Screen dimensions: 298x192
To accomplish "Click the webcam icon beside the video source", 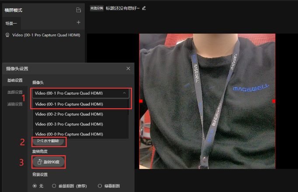I will click(7, 35).
